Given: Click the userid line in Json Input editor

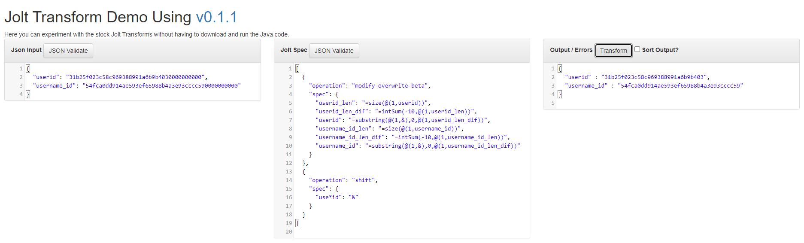Looking at the screenshot, I should click(120, 77).
